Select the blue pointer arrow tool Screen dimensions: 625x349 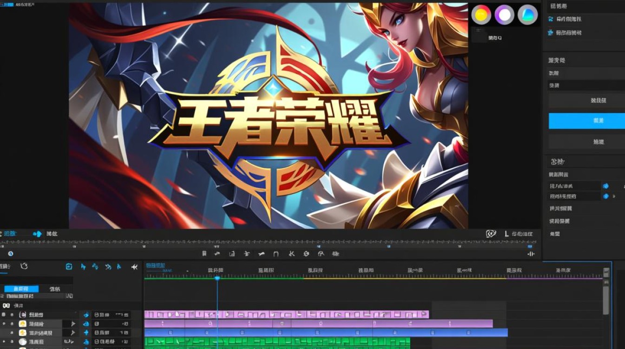tap(83, 267)
